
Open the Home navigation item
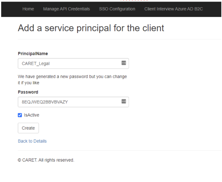click(x=28, y=9)
